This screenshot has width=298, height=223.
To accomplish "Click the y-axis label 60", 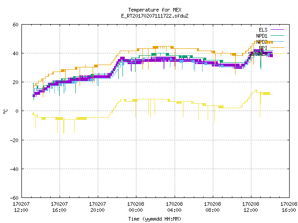I will (15, 25).
